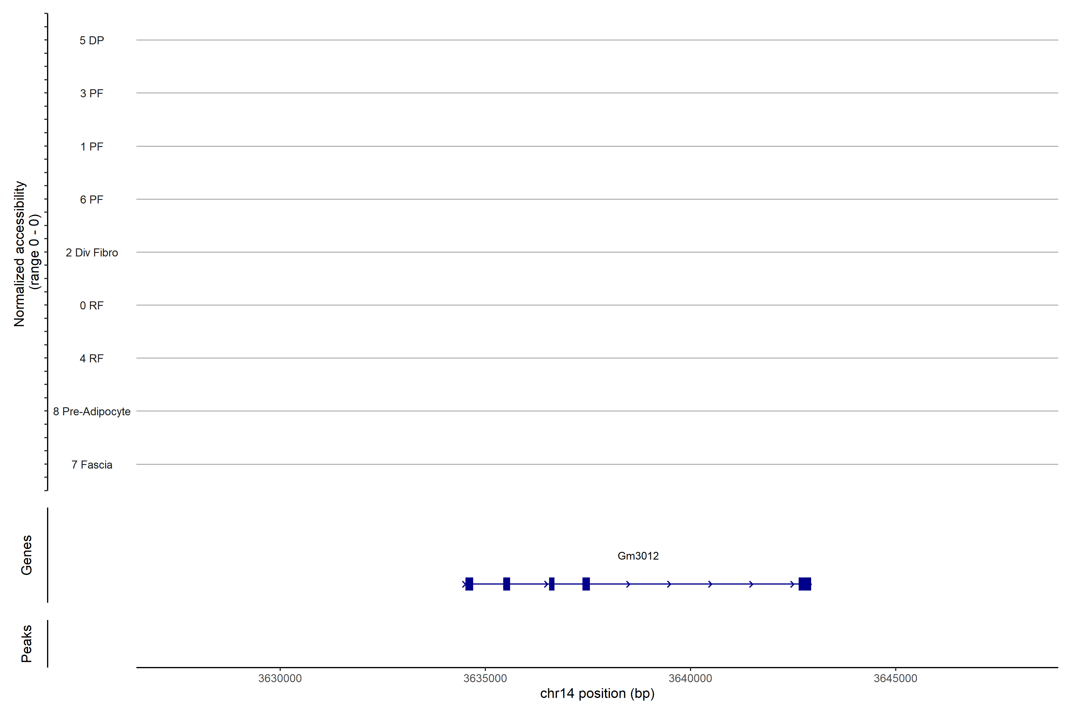This screenshot has width=1072, height=714.
Task: Select the 3 PF track label
Action: [x=92, y=93]
